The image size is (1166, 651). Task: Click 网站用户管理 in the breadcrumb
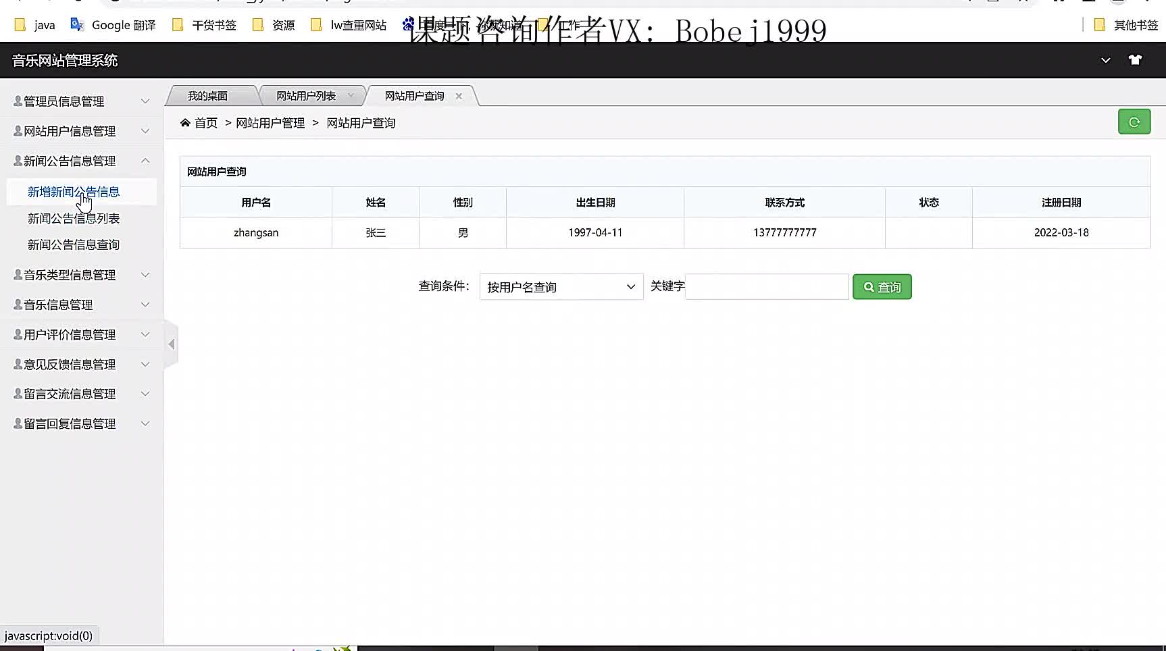pos(270,123)
